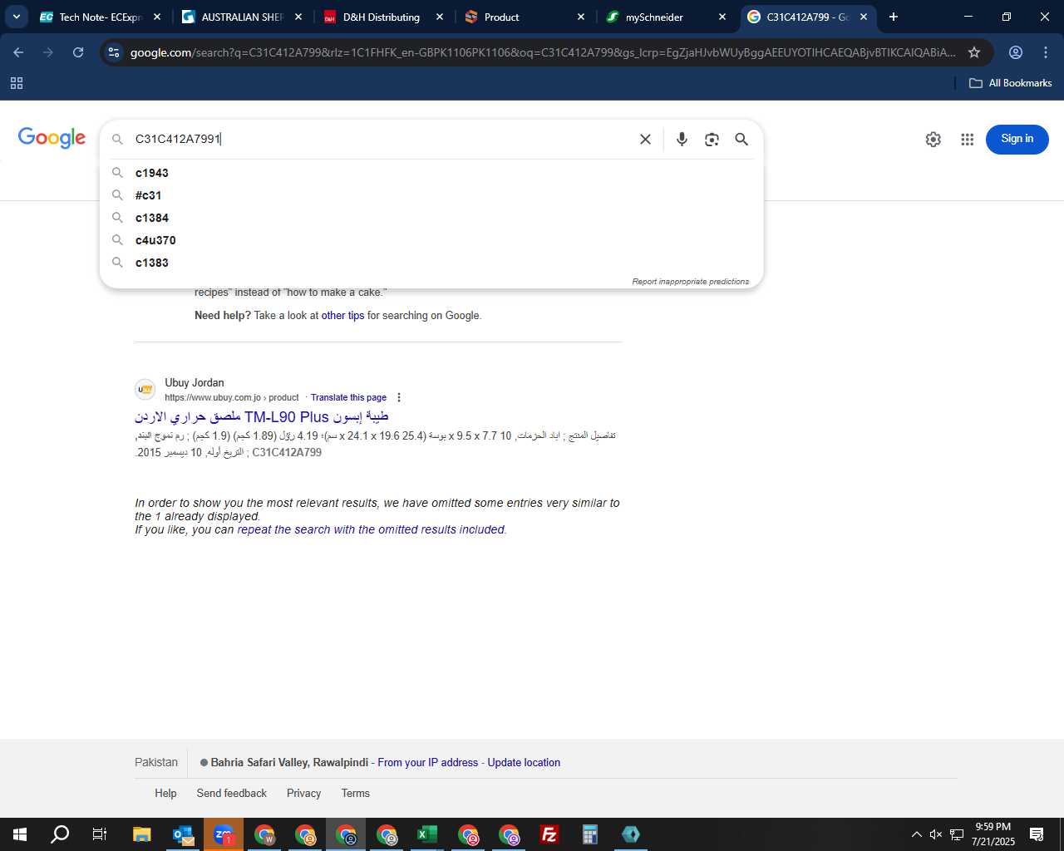The width and height of the screenshot is (1064, 851).
Task: Open the TM-L90 Plus result title
Action: tap(262, 416)
